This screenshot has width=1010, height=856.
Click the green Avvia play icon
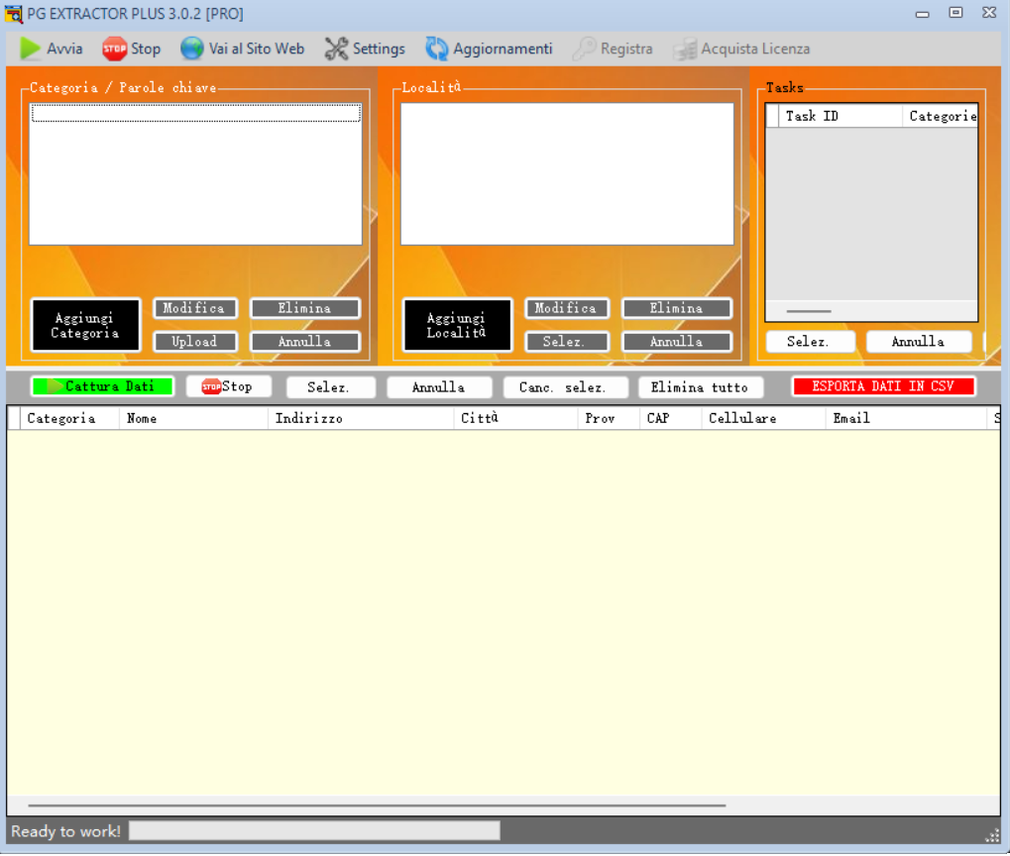pos(31,49)
